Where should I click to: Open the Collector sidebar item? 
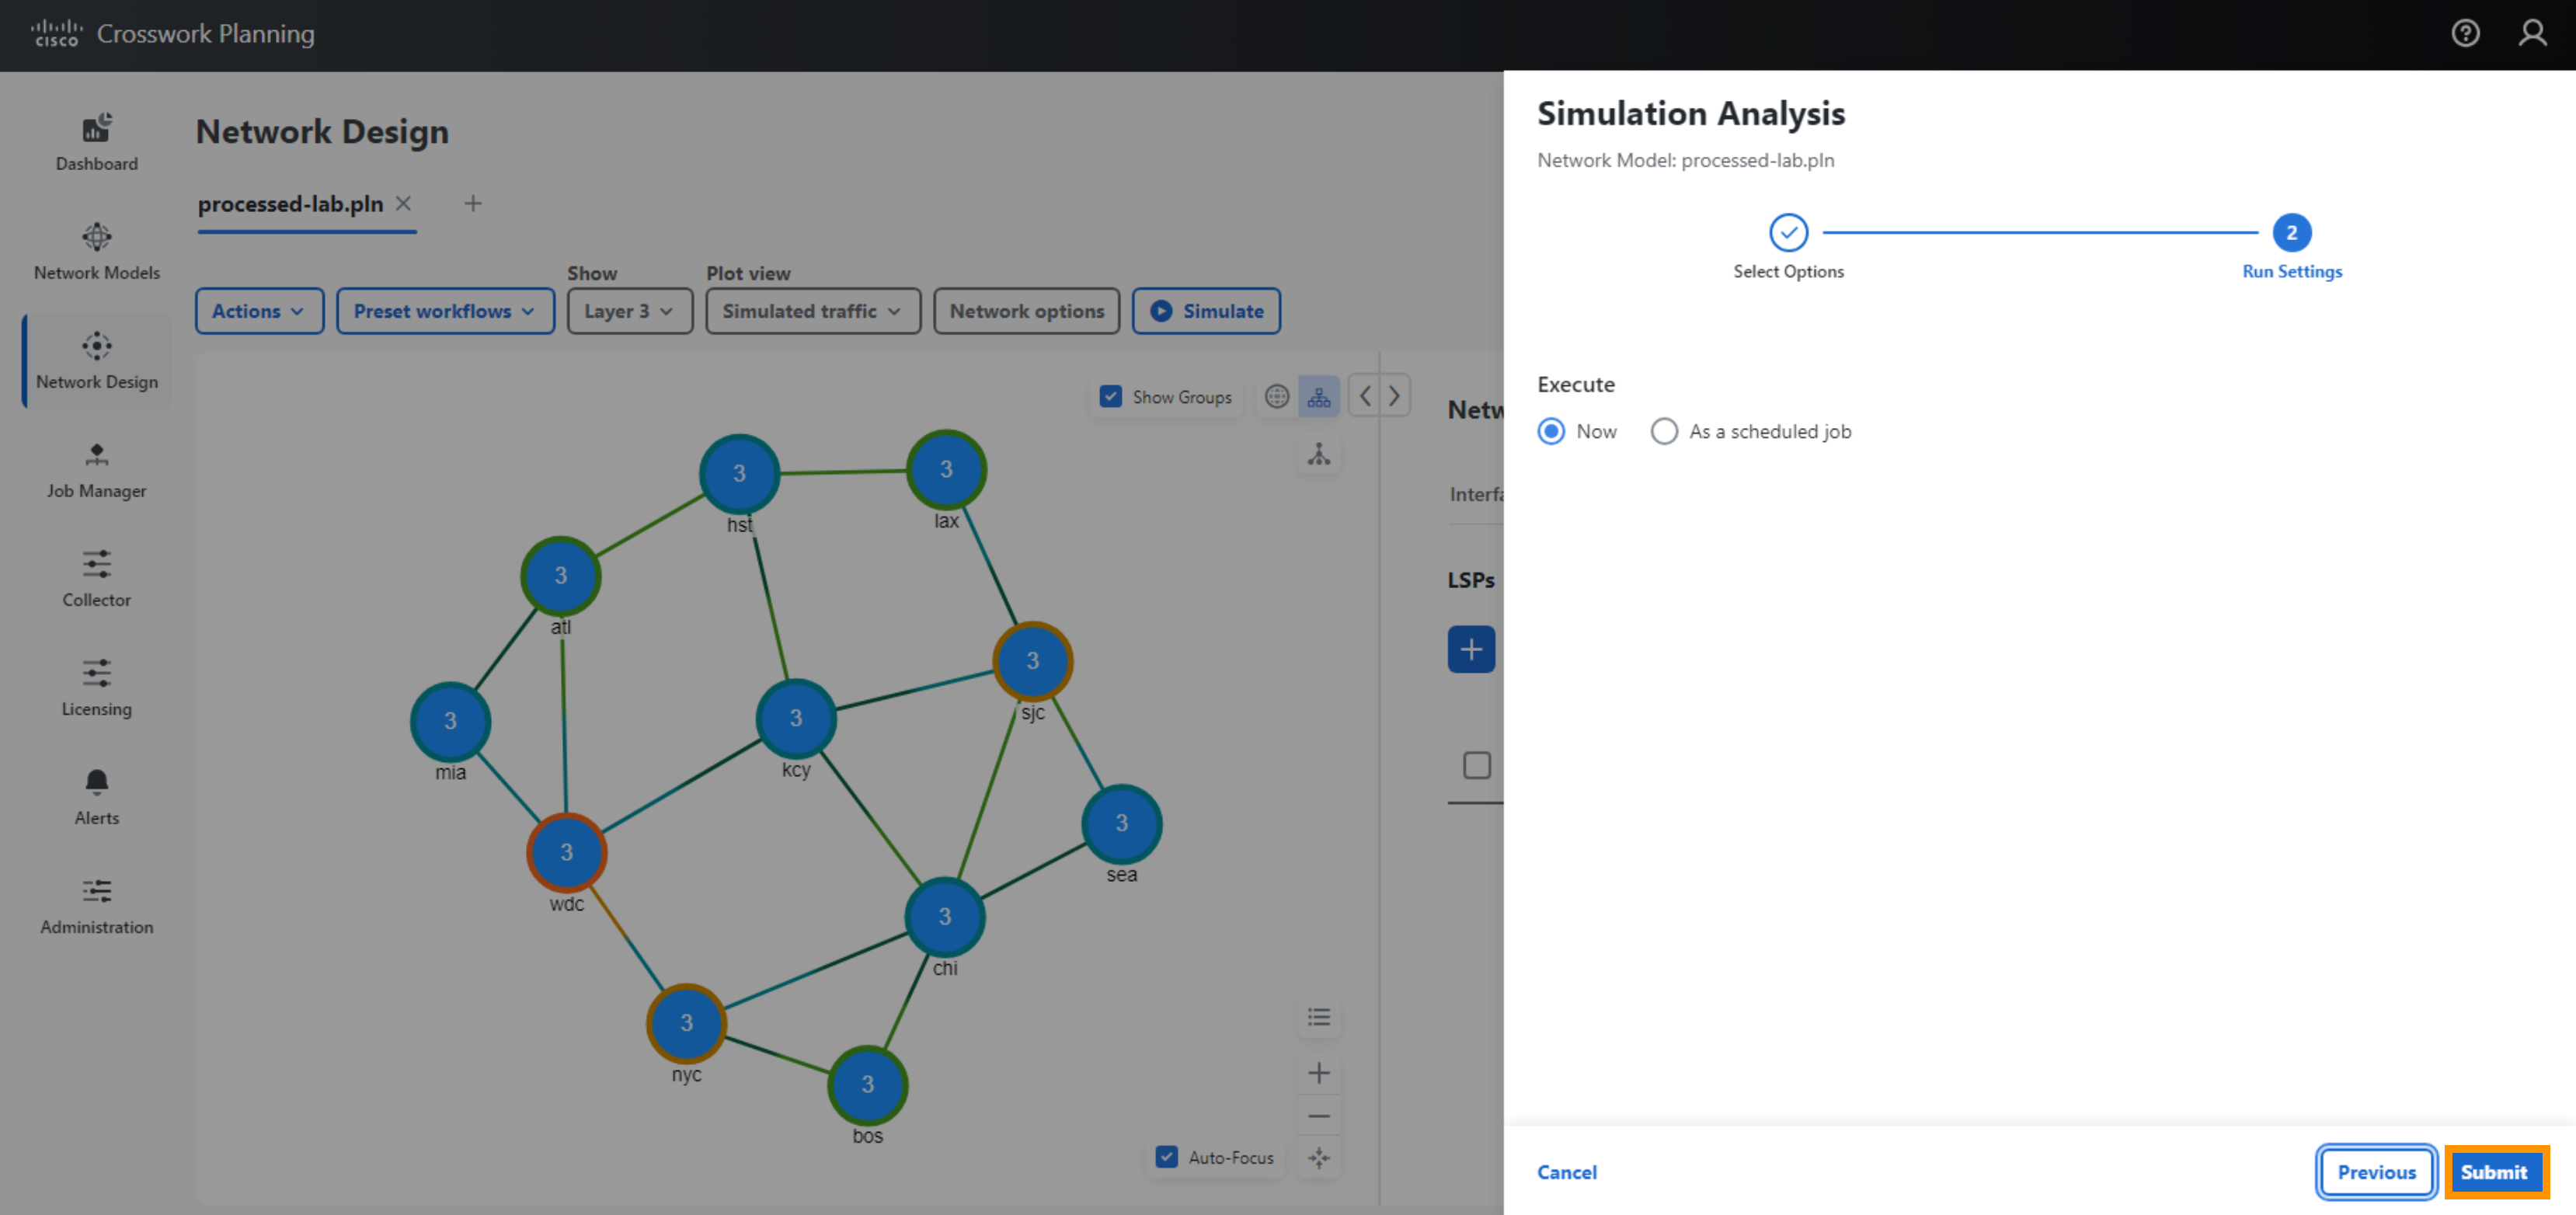tap(97, 579)
